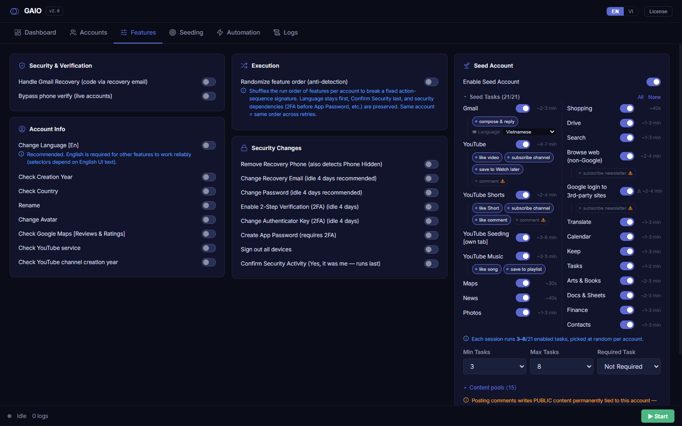Click the Execution shuffle icon
The image size is (682, 426).
244,66
